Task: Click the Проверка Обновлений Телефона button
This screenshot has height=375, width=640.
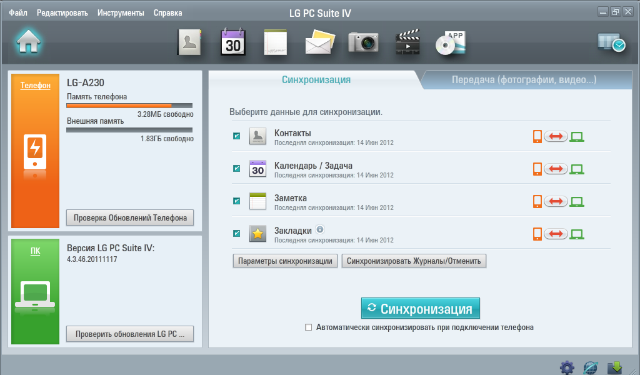Action: tap(130, 218)
